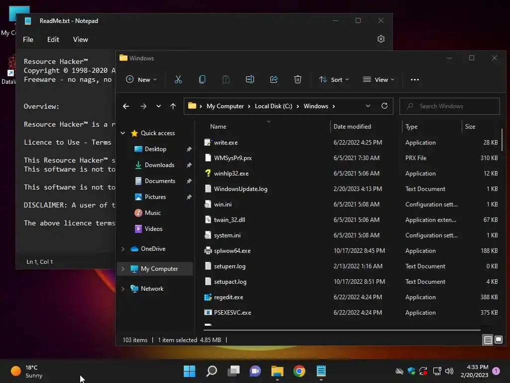Click Local Disk (C:) breadcrumb
This screenshot has height=383, width=510.
click(x=273, y=106)
